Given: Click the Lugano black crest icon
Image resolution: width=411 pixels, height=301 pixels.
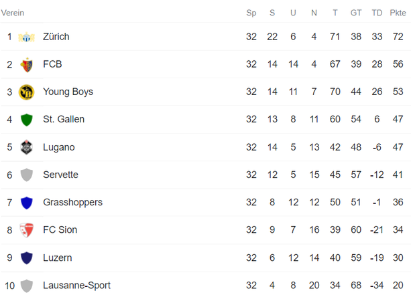Looking at the screenshot, I should (x=26, y=147).
